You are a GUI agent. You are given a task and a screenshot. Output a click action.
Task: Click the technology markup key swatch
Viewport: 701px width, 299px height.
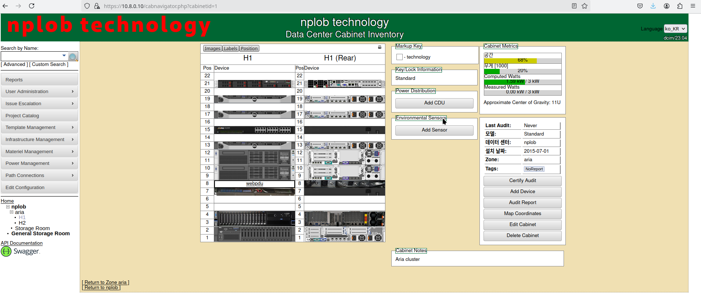point(399,57)
